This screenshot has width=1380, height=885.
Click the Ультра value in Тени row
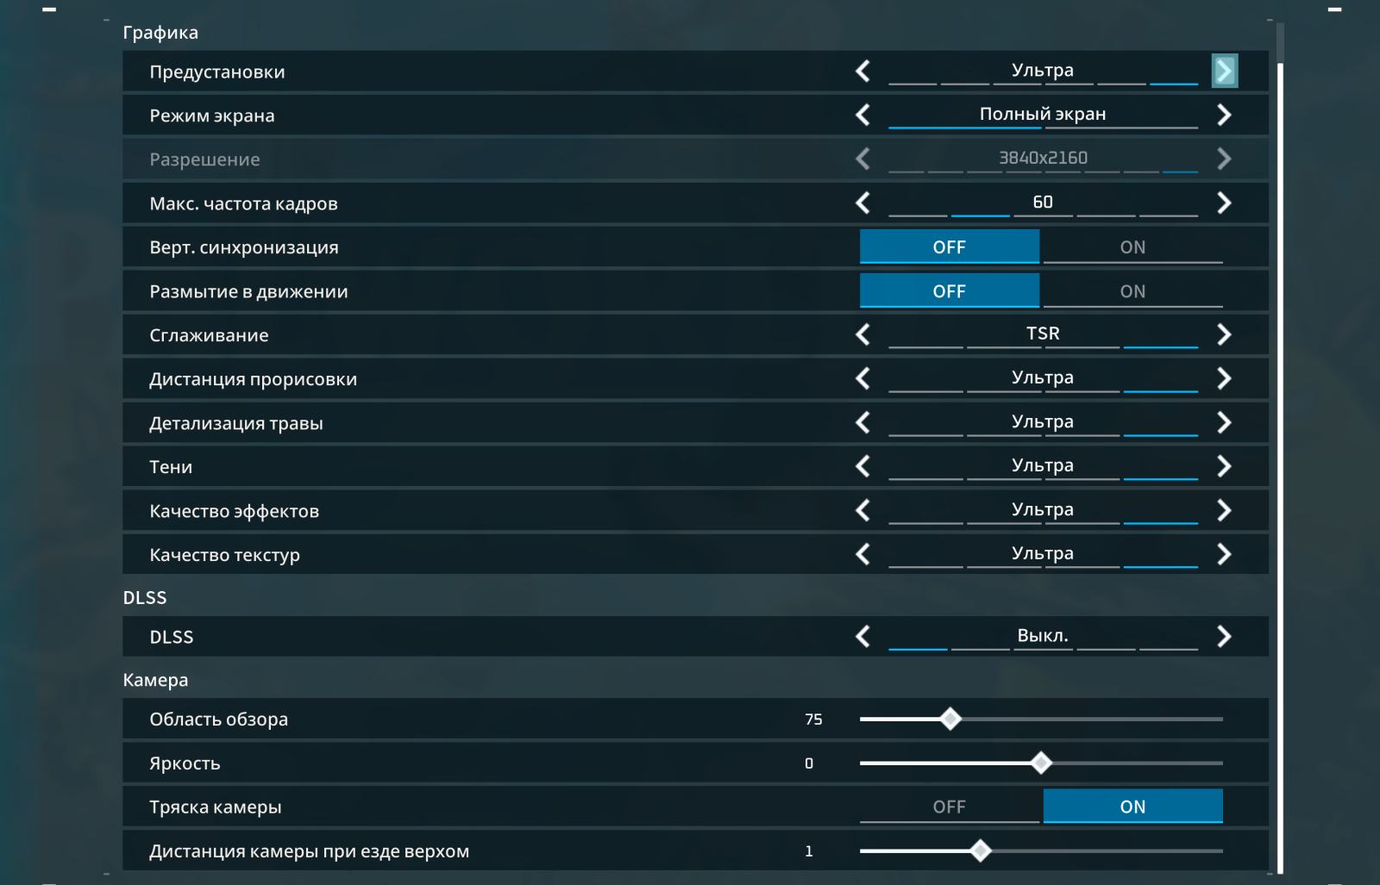pos(1043,465)
